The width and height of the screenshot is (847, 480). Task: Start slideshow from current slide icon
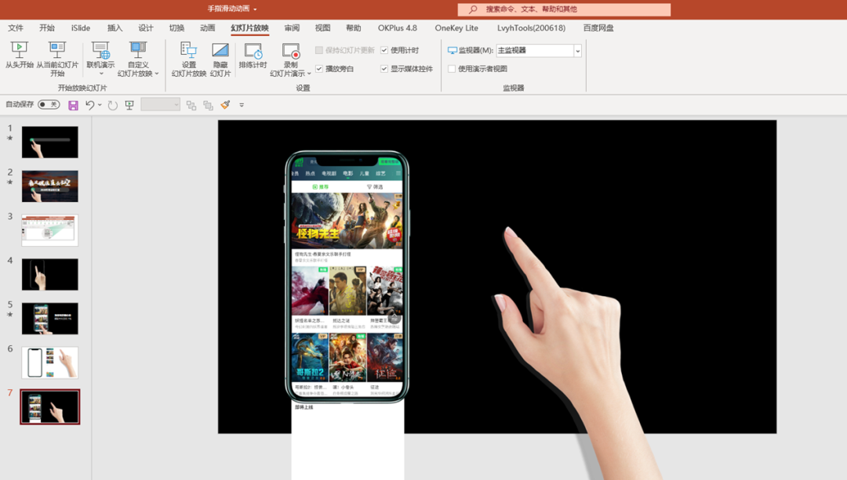(x=56, y=50)
